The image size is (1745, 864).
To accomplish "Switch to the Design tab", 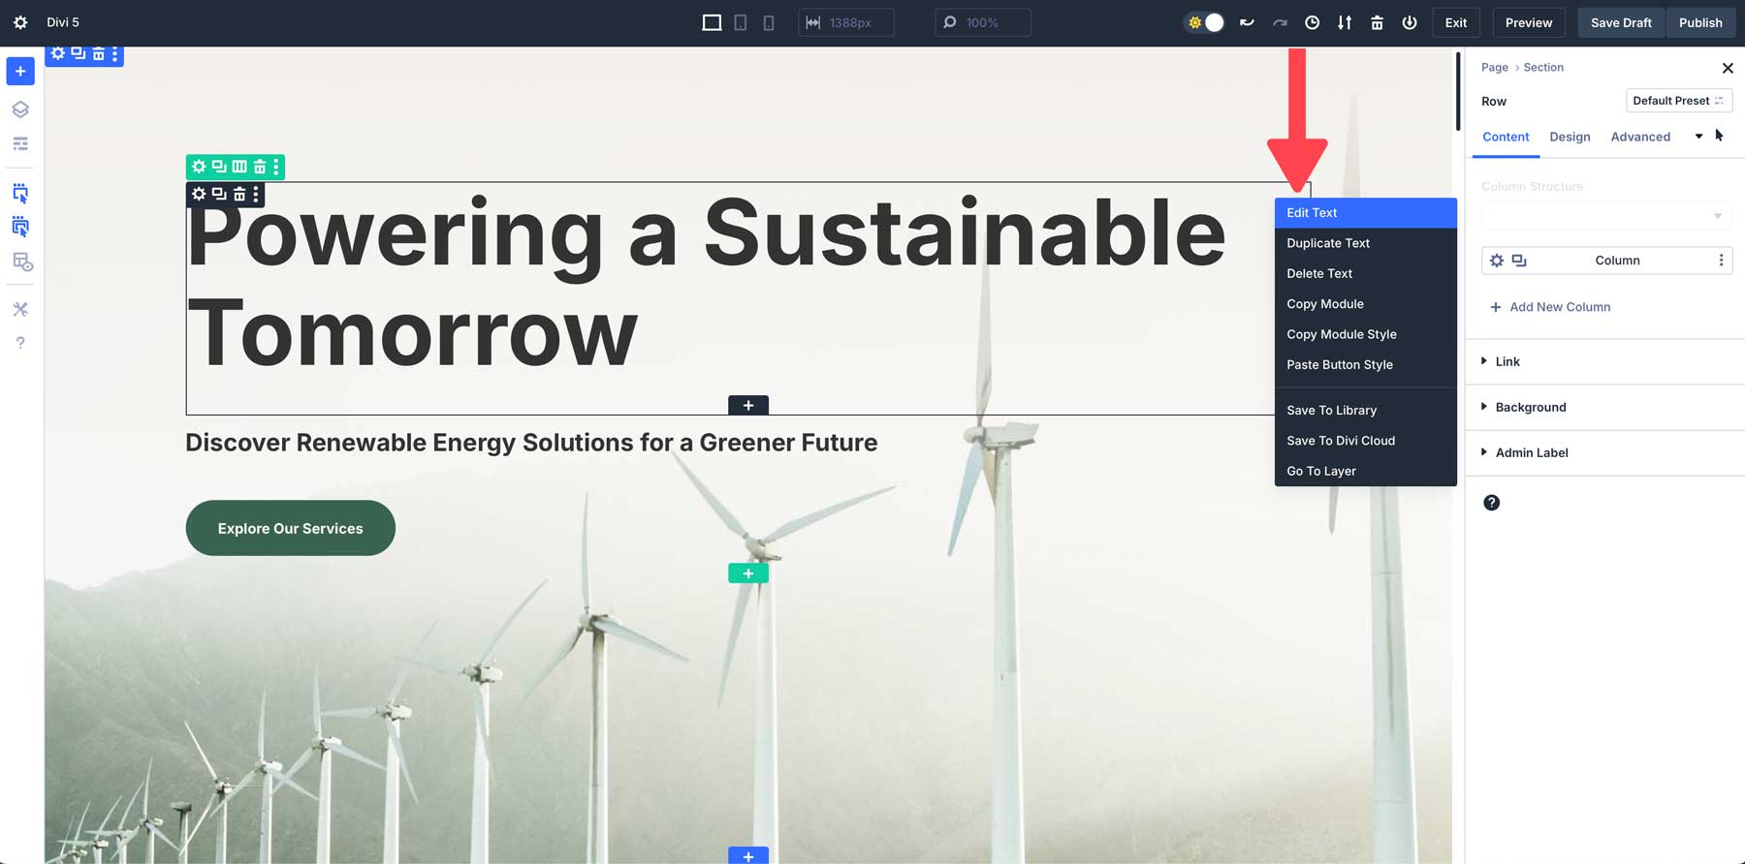I will (x=1570, y=137).
